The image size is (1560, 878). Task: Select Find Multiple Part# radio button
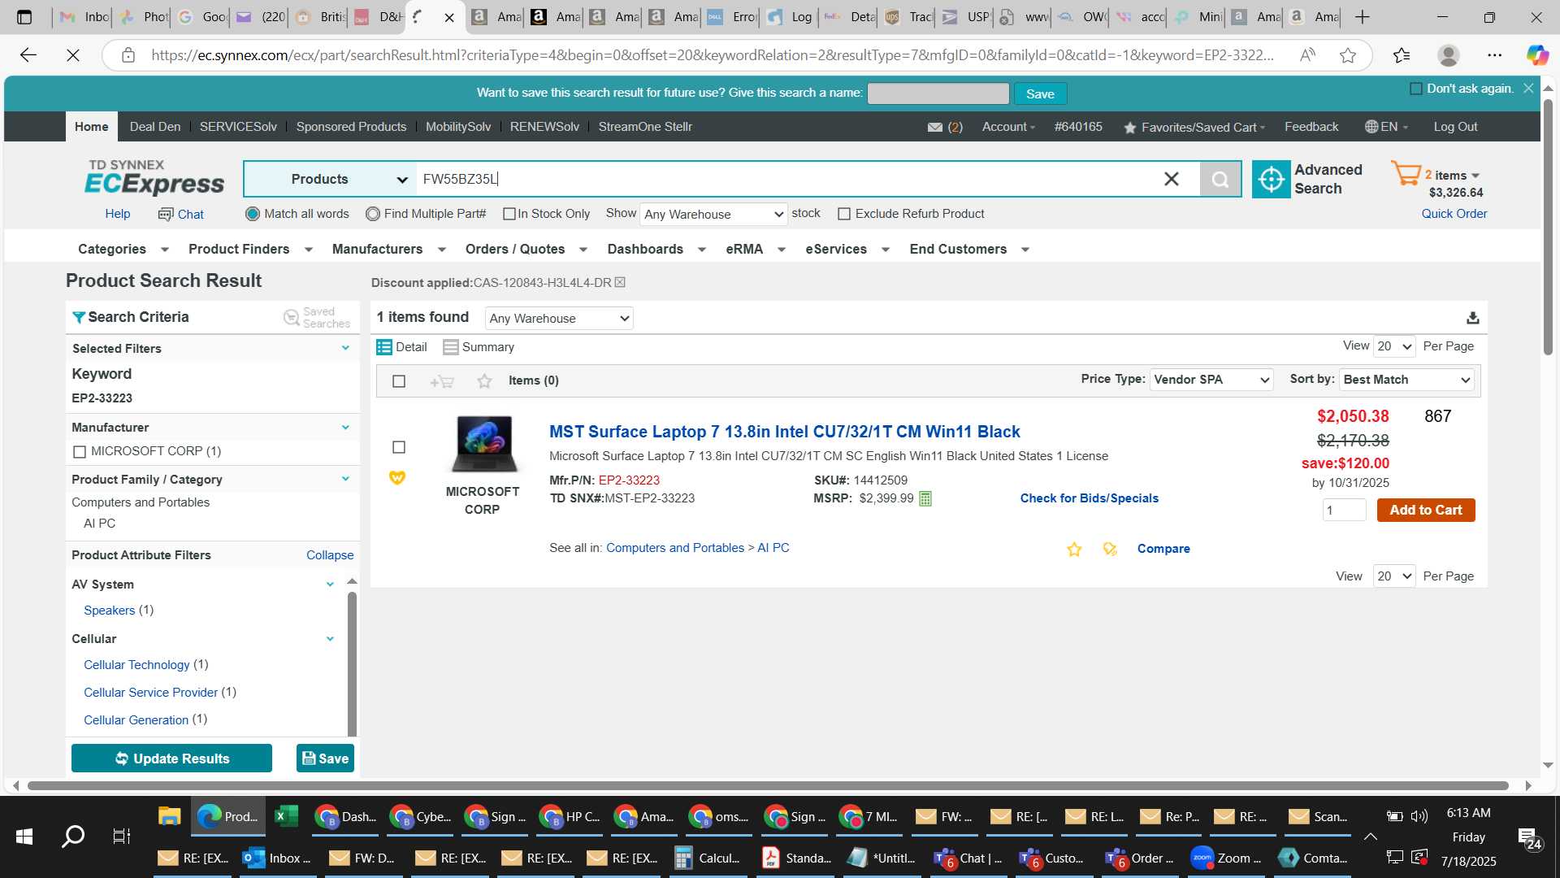point(373,214)
